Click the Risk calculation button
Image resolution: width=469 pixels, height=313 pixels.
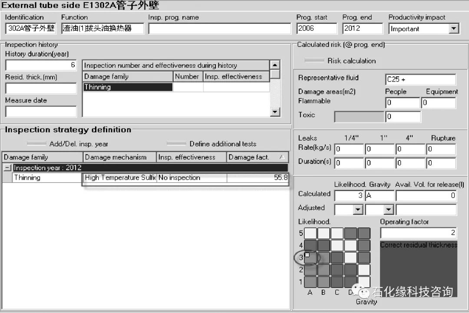point(314,61)
